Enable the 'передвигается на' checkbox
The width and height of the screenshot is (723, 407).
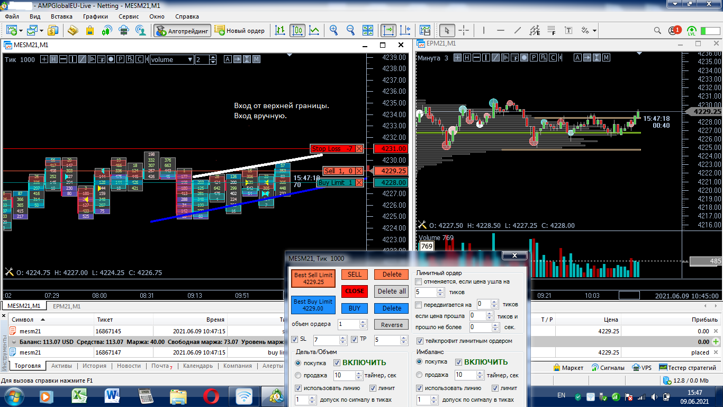(x=419, y=305)
